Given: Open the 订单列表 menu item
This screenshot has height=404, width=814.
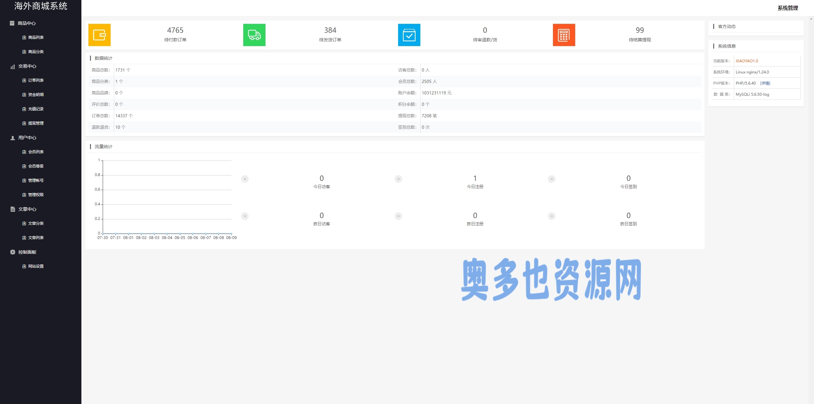Looking at the screenshot, I should coord(36,80).
